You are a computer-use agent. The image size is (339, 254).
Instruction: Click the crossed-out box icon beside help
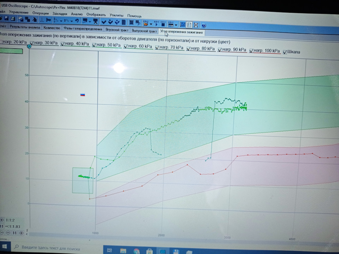(196, 25)
